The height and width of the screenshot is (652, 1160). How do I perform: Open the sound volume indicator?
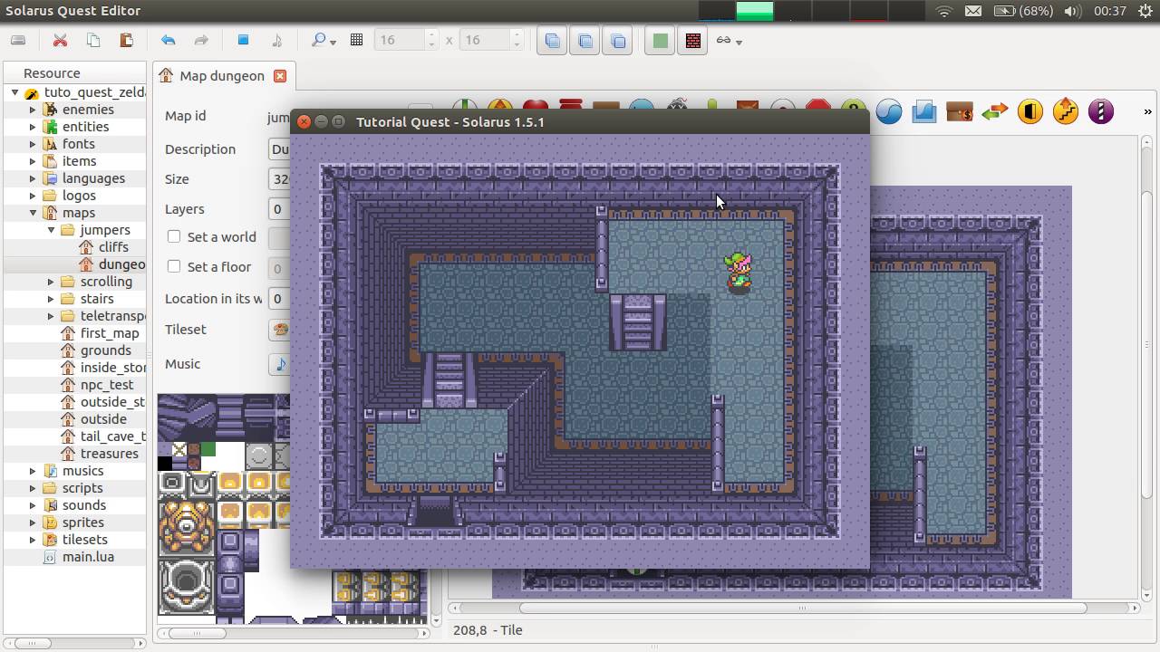[x=1073, y=11]
